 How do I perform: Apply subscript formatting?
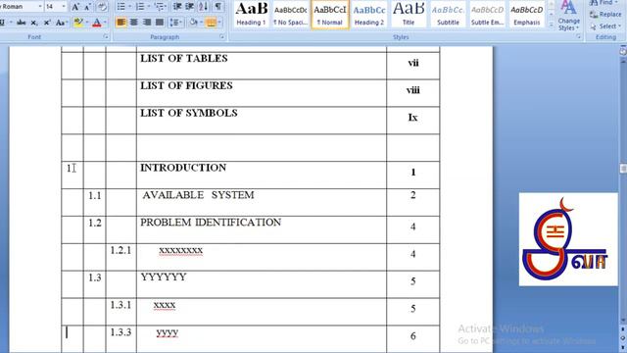pyautogui.click(x=34, y=23)
